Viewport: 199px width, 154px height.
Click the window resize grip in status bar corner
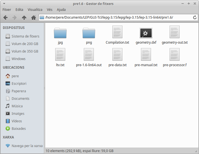coord(196,151)
